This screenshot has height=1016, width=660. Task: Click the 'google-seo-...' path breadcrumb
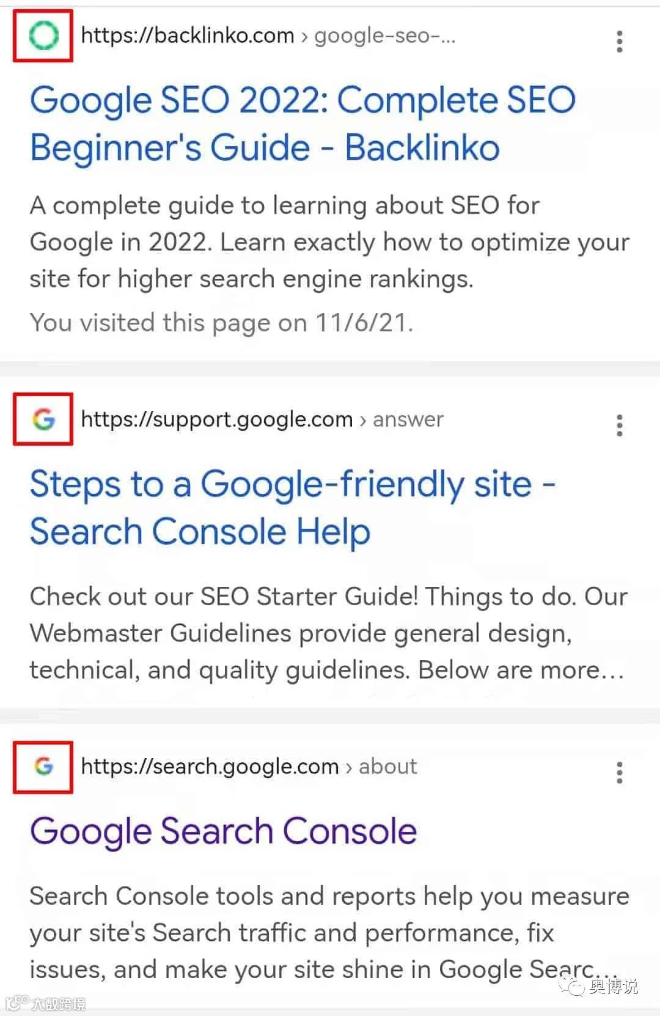click(x=385, y=36)
